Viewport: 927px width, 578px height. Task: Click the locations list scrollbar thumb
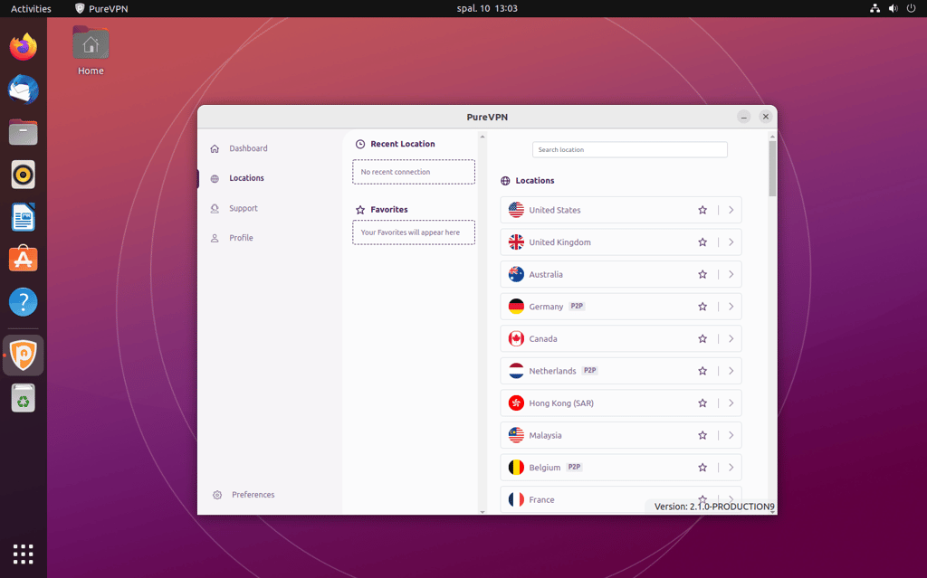tap(772, 168)
